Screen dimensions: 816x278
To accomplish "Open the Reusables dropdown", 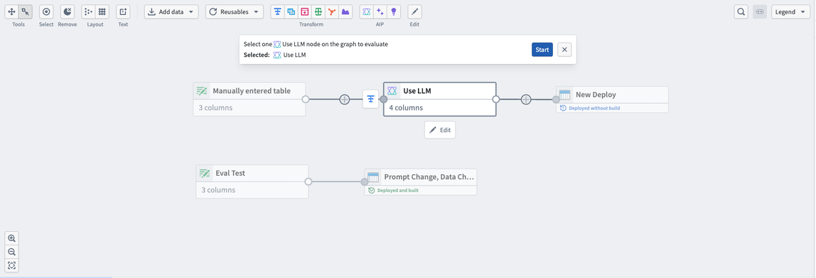I will (x=234, y=11).
